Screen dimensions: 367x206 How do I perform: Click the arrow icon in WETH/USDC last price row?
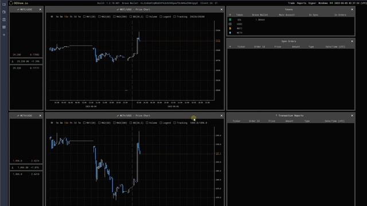(x=13, y=168)
